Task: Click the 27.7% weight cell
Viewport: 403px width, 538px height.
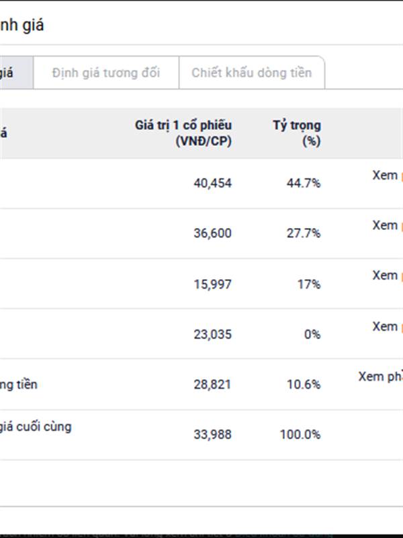Action: click(304, 233)
